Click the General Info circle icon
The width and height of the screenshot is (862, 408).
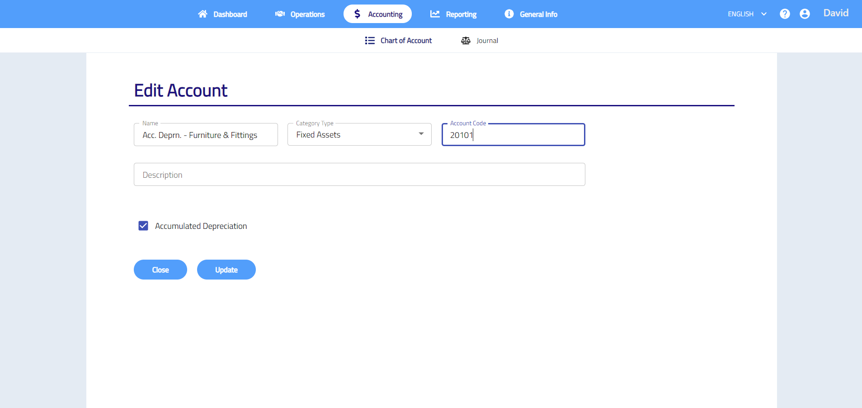(509, 14)
